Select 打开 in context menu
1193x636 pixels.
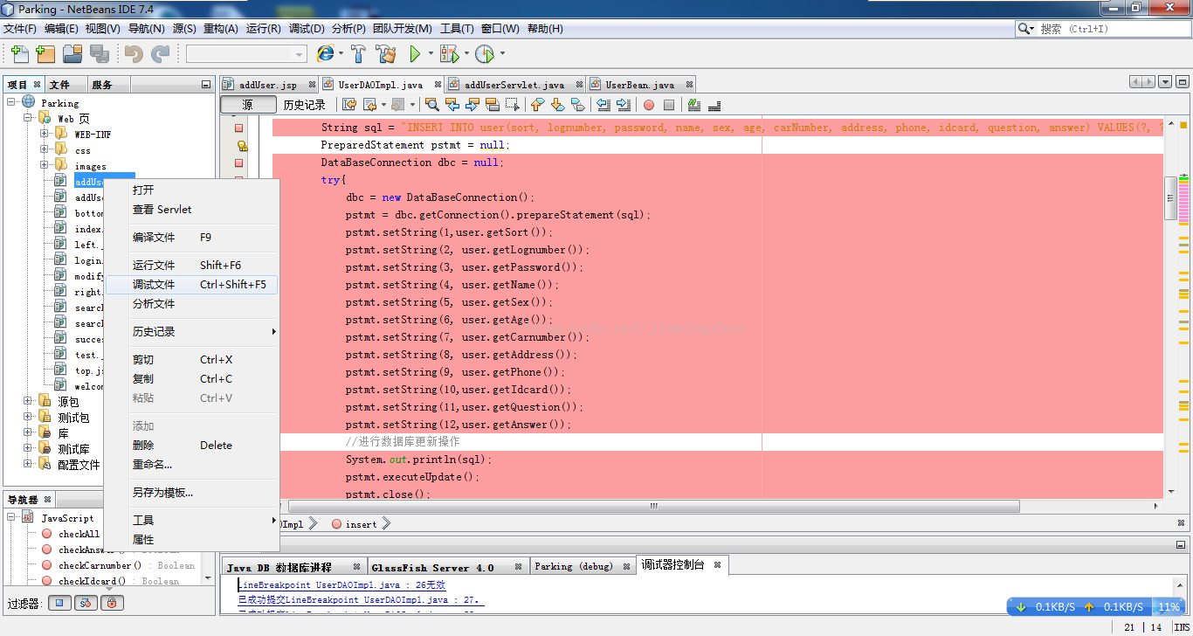coord(191,190)
